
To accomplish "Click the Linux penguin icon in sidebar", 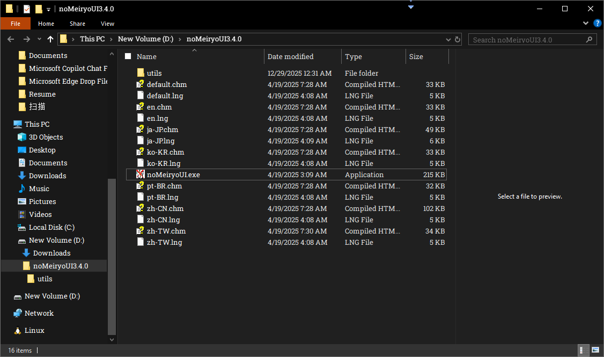I will [18, 330].
